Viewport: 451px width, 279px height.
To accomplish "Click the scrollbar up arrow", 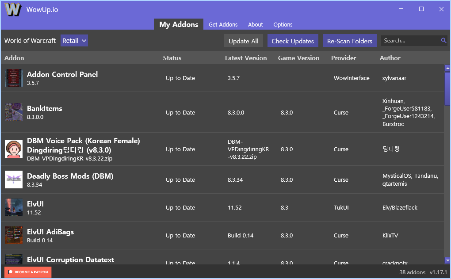I will [447, 68].
